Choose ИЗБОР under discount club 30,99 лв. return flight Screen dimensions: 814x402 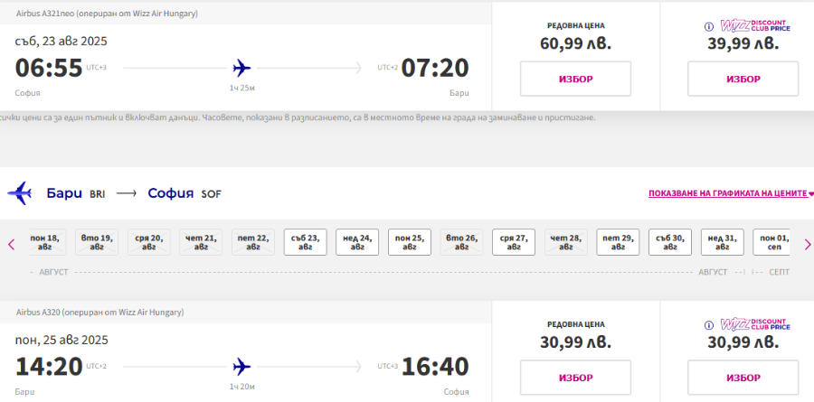click(743, 378)
